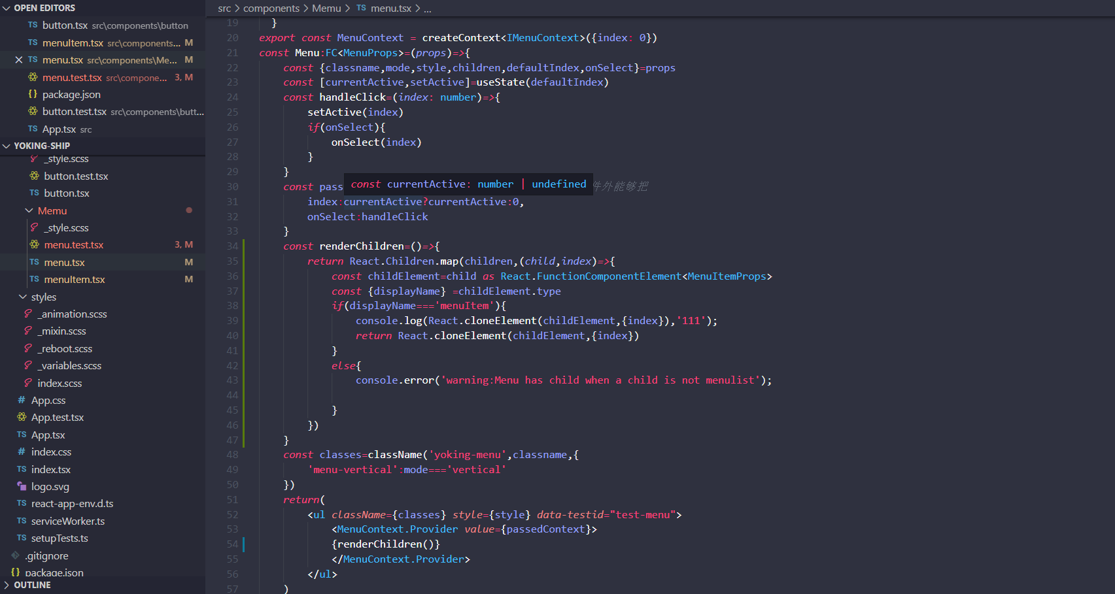Image resolution: width=1115 pixels, height=594 pixels.
Task: Click TS icon beside index.tsx
Action: point(22,469)
